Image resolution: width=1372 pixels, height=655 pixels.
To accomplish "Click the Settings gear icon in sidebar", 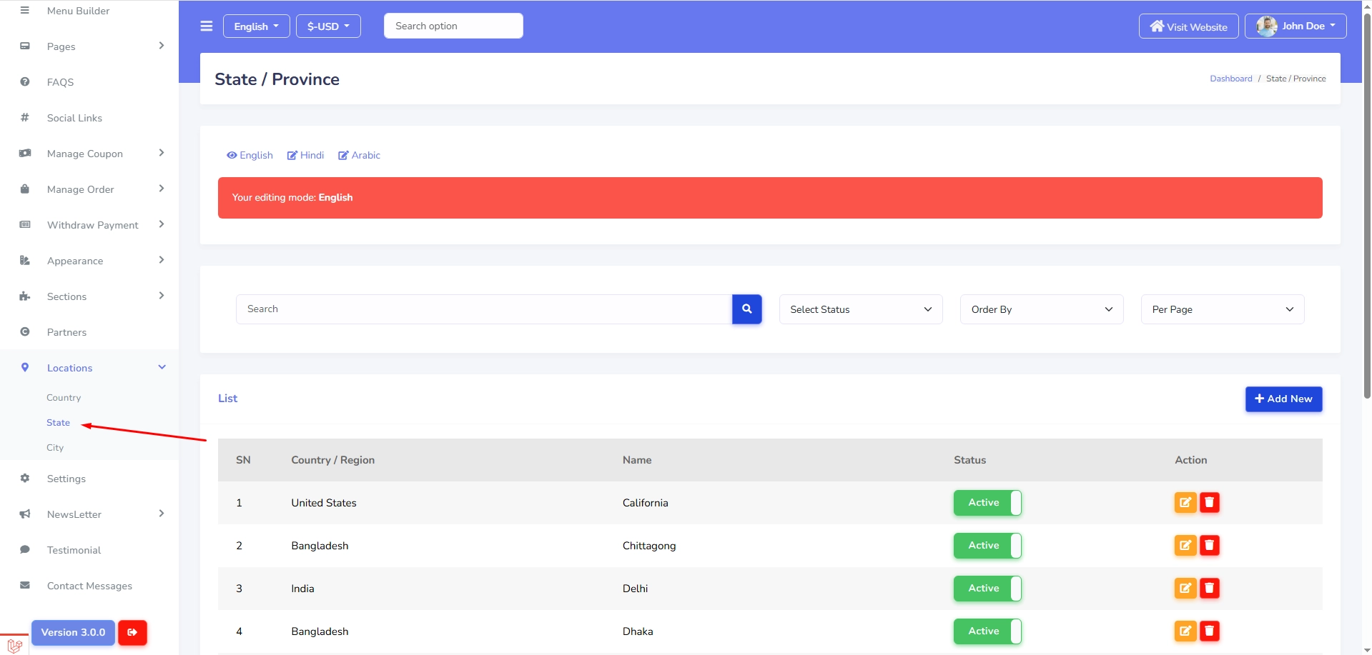I will 25,478.
